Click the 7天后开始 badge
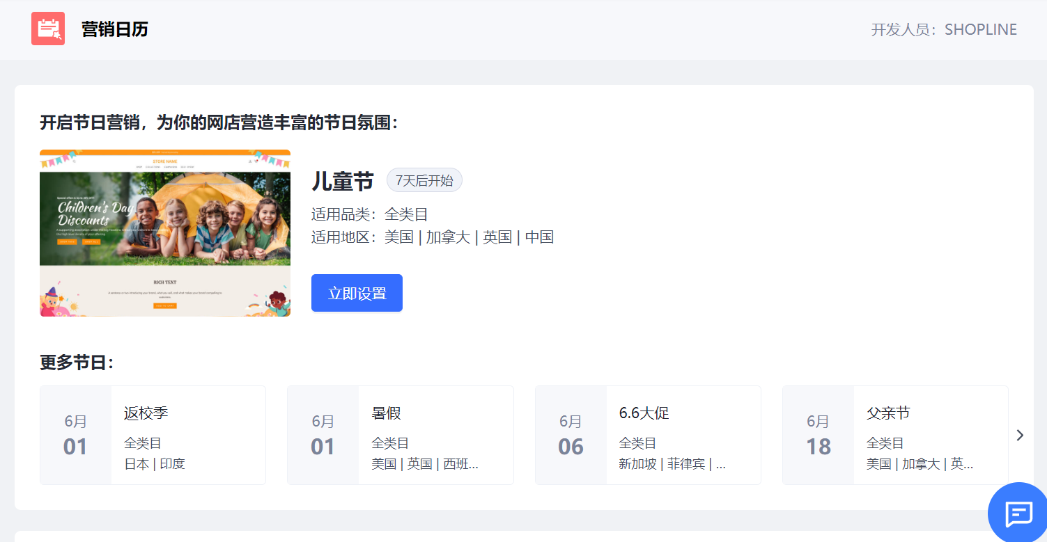This screenshot has width=1047, height=542. coord(424,181)
